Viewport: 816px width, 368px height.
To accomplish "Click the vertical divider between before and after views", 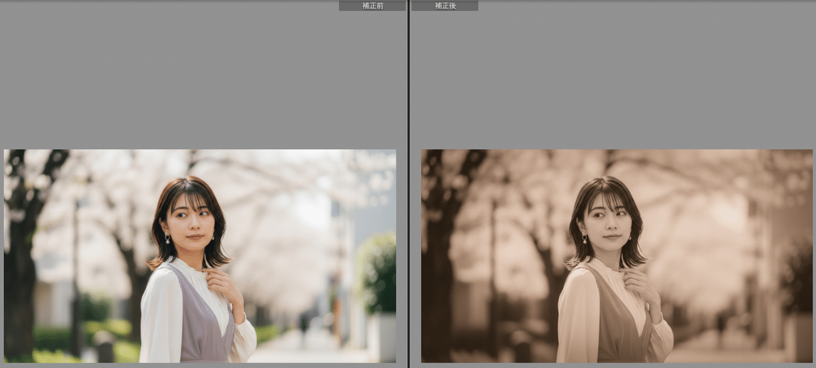I will [408, 183].
